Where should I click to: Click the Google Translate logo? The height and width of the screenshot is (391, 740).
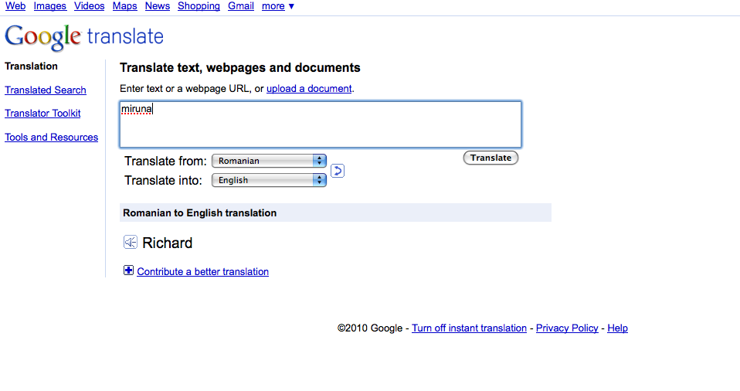point(84,36)
